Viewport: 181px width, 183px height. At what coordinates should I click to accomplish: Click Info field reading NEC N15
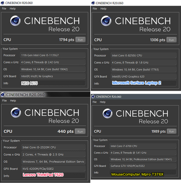click(x=53, y=83)
